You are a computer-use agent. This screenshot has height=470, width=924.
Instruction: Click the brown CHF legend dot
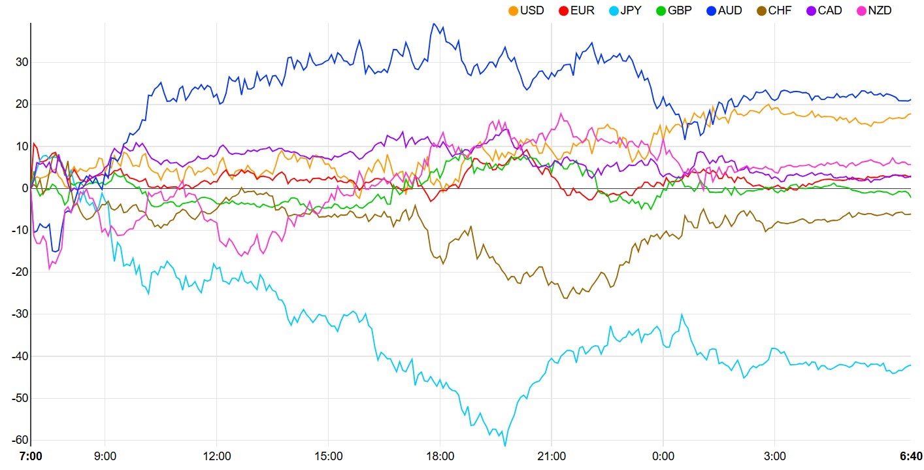click(761, 10)
